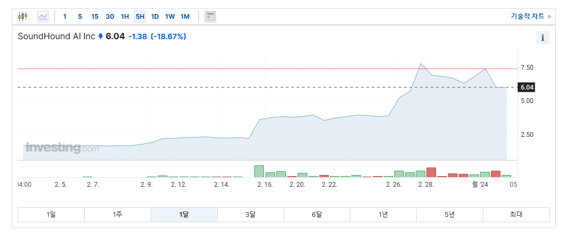The width and height of the screenshot is (567, 241).
Task: Click the SoundHound AI Inc title
Action: point(56,36)
